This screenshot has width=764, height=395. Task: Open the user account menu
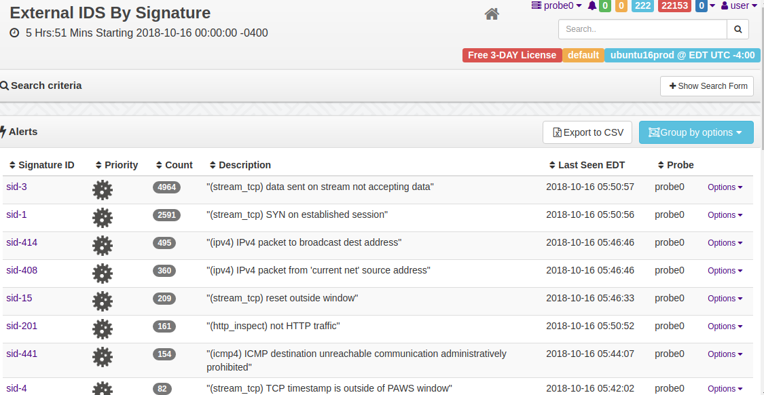(x=738, y=6)
